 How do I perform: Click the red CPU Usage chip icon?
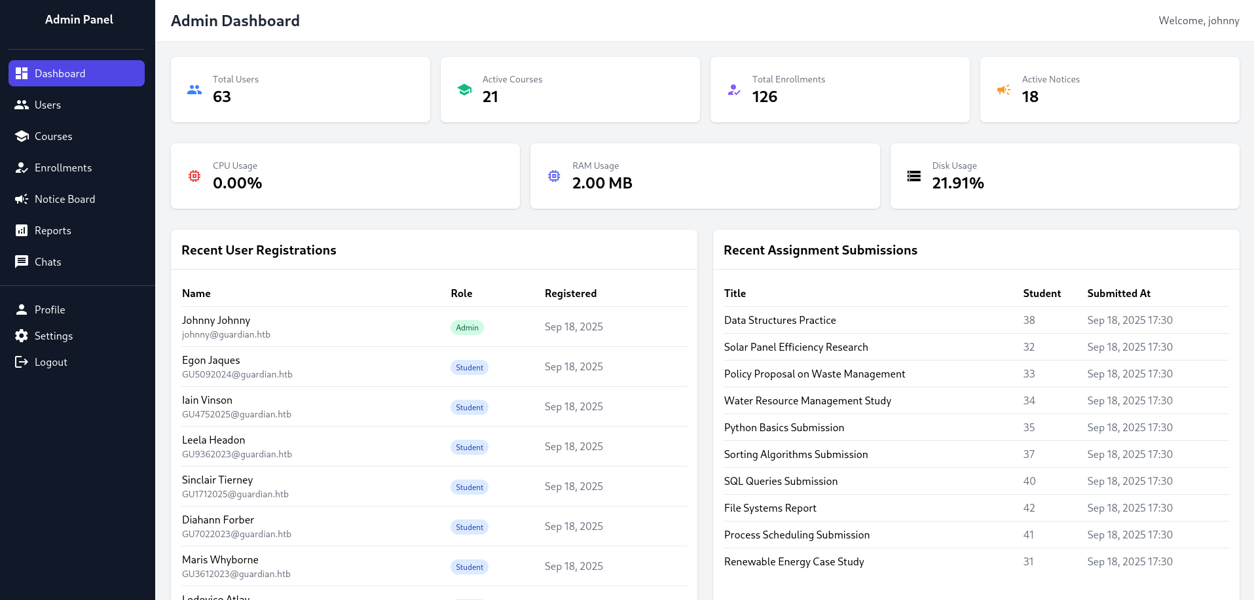(x=194, y=176)
